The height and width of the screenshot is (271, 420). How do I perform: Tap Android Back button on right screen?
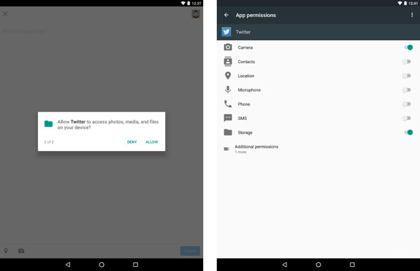pos(285,265)
